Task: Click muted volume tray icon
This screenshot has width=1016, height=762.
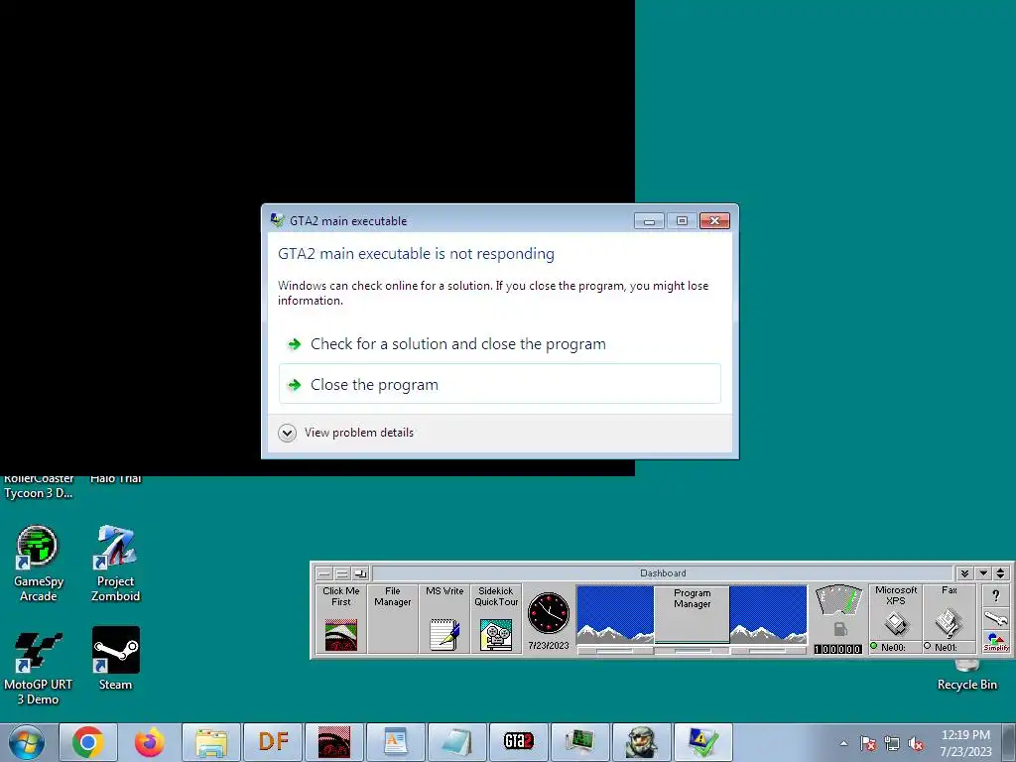Action: tap(916, 744)
